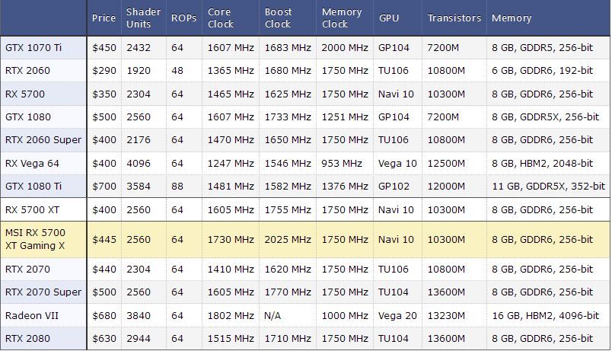Click the $630 price of RTX 2080
612x351 pixels.
(x=104, y=339)
